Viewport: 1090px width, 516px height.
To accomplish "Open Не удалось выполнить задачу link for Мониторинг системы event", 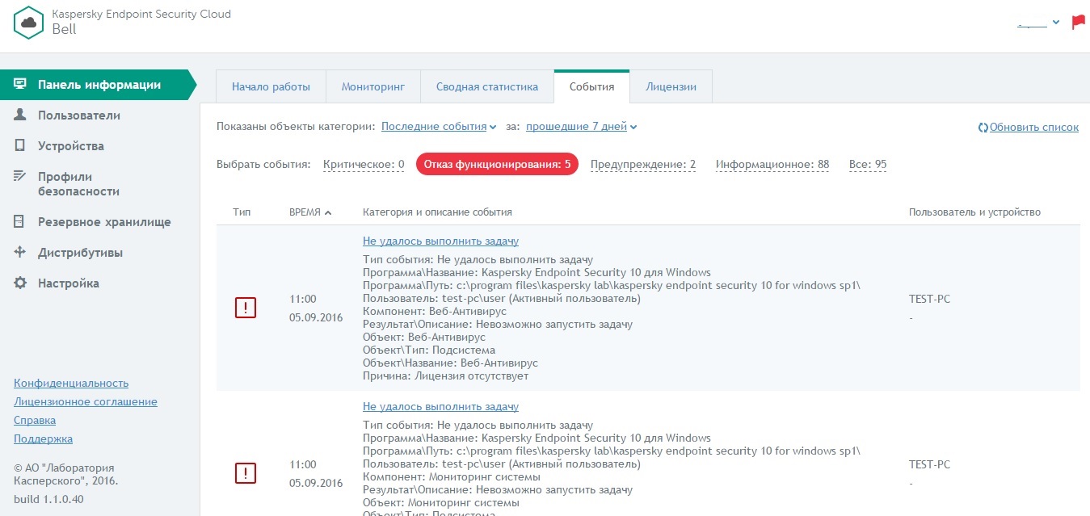I will [x=440, y=407].
